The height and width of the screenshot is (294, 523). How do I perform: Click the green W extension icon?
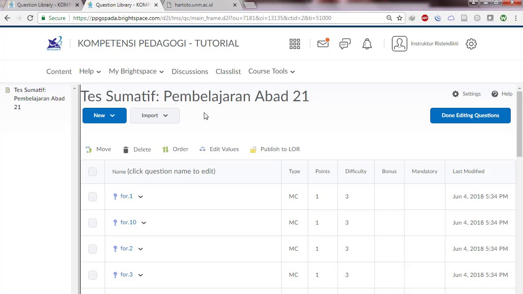503,18
